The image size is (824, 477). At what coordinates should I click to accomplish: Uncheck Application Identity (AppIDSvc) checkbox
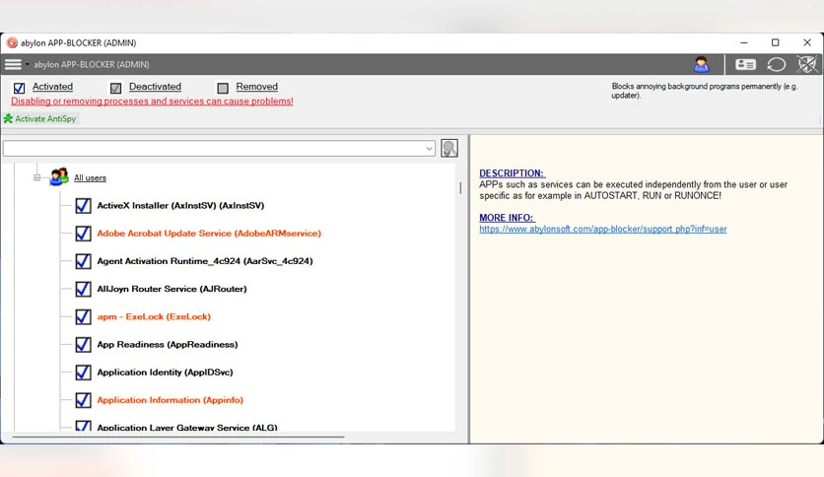(x=83, y=373)
